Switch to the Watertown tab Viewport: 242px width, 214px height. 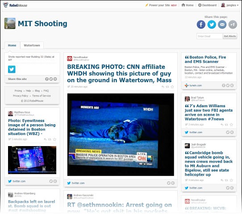pyautogui.click(x=32, y=46)
